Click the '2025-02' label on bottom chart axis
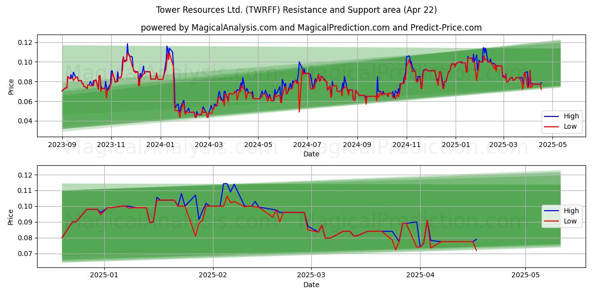Viewport: 593px width, 296px height. point(213,276)
